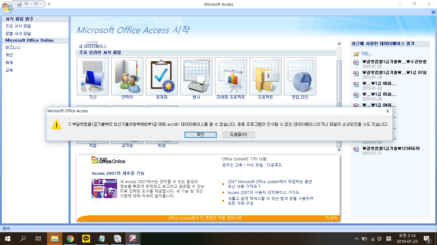Viewport: 437px width, 245px height.
Task: Click the Office Button logo
Action: pyautogui.click(x=7, y=7)
